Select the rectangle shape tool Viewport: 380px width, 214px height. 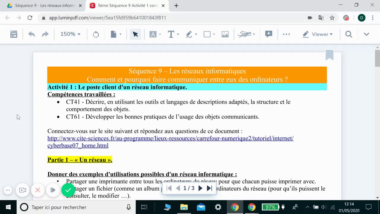tap(207, 34)
